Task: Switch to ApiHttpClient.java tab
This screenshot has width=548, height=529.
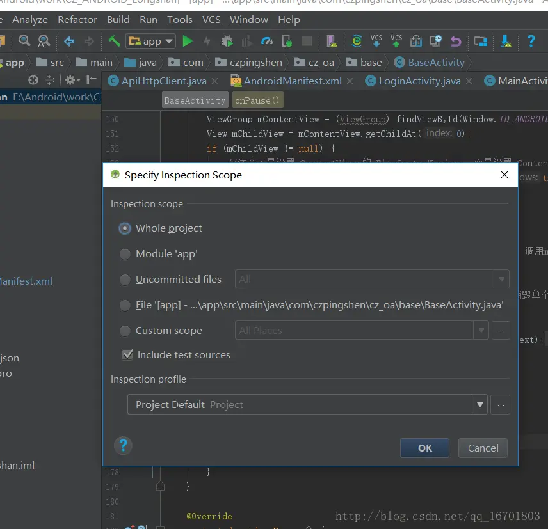Action: [163, 81]
